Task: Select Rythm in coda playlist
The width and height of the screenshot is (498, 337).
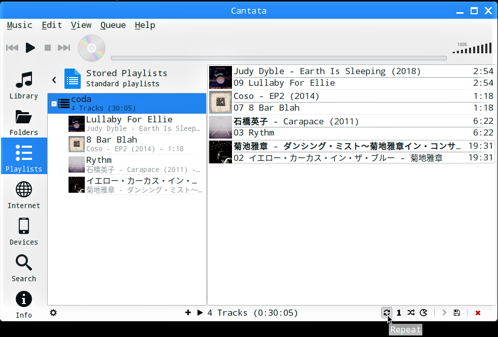Action: click(137, 164)
